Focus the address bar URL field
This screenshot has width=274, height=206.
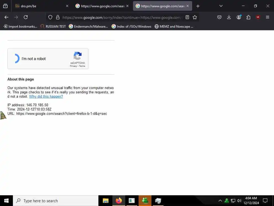pos(122,17)
